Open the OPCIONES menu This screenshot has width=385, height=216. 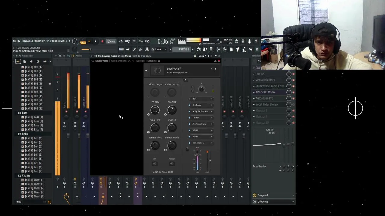tap(50, 41)
